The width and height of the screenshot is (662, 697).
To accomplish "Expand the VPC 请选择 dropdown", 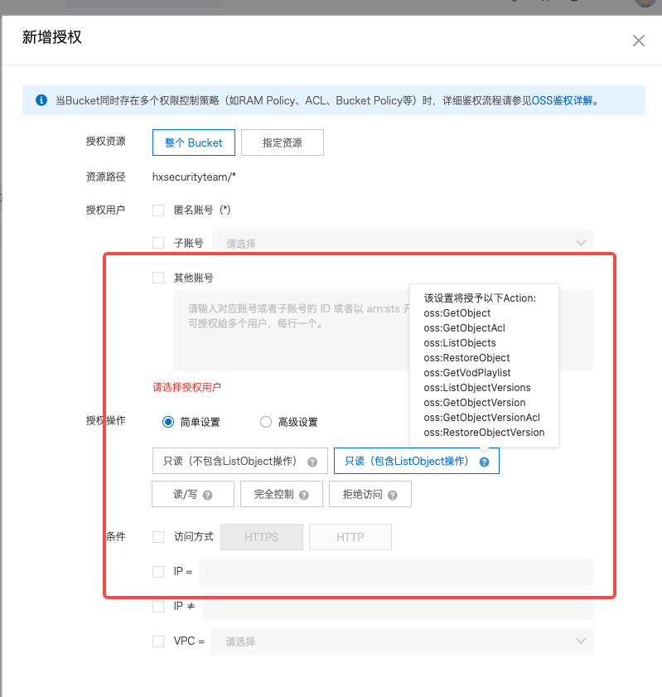I will click(x=403, y=641).
